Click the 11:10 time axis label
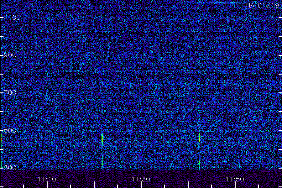This screenshot has width=282, height=188. pyautogui.click(x=47, y=179)
